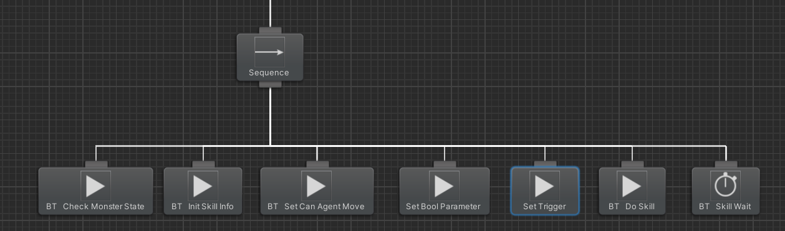Click the Init Skill Info play icon

click(x=203, y=186)
